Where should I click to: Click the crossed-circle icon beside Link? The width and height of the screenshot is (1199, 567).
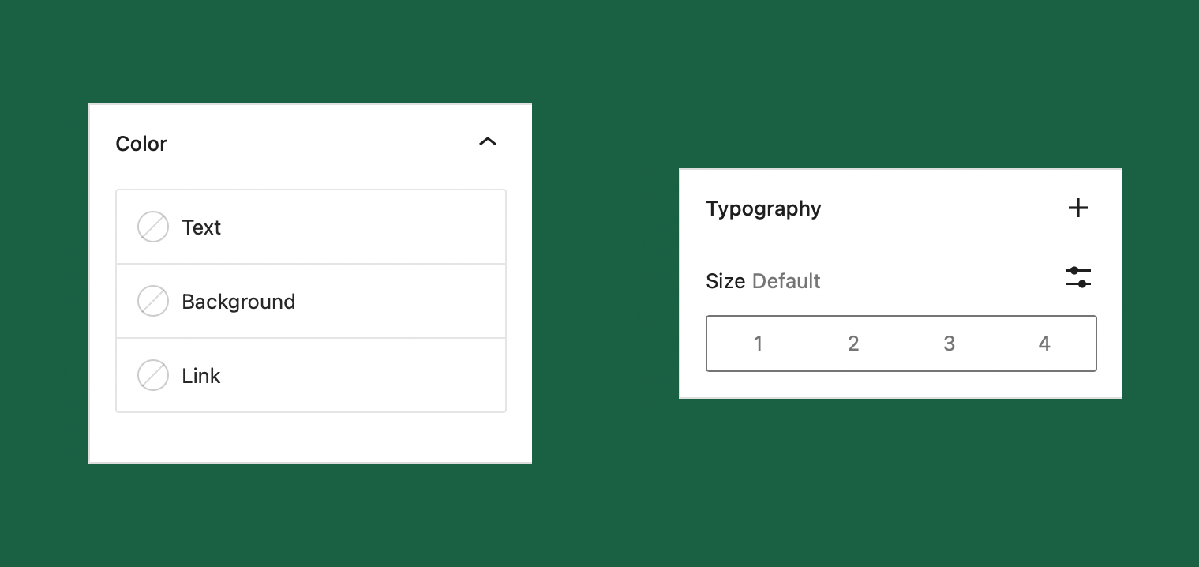click(153, 376)
